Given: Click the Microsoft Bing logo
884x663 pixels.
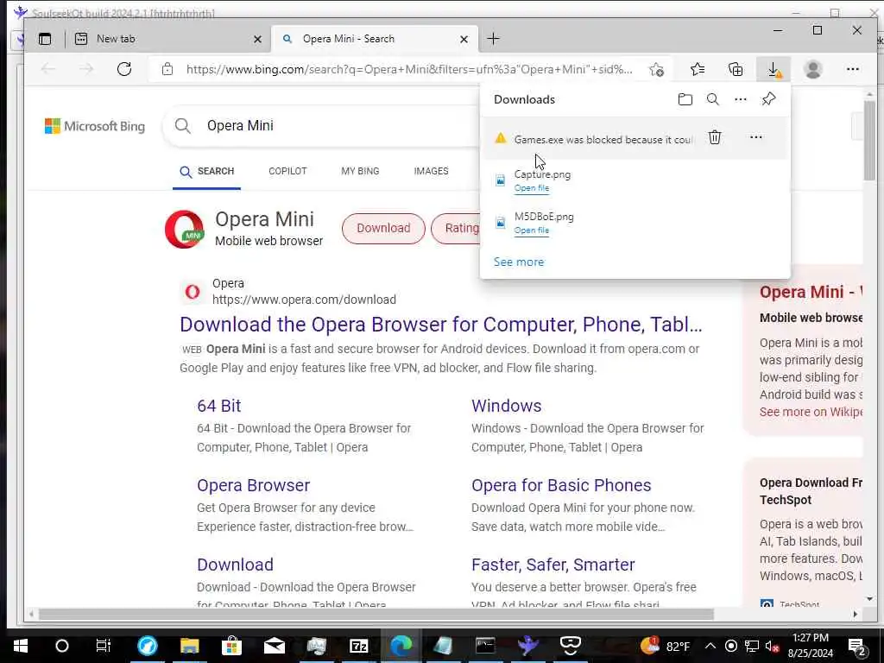Looking at the screenshot, I should 95,126.
